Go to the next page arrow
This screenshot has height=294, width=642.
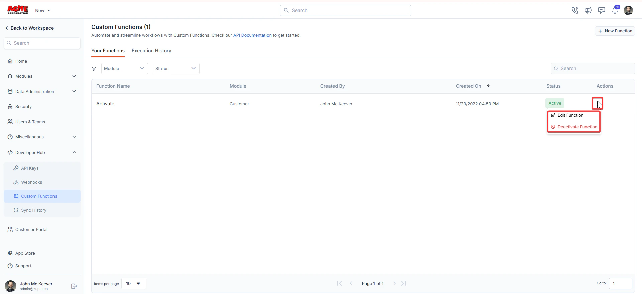click(x=394, y=283)
